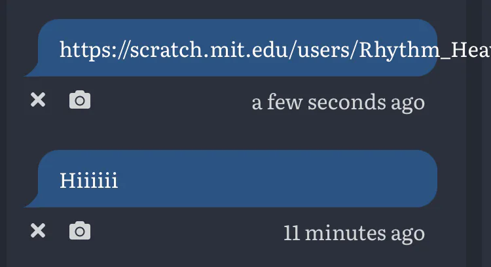Click the camera icon under the Scratch link
491x267 pixels.
pyautogui.click(x=80, y=100)
